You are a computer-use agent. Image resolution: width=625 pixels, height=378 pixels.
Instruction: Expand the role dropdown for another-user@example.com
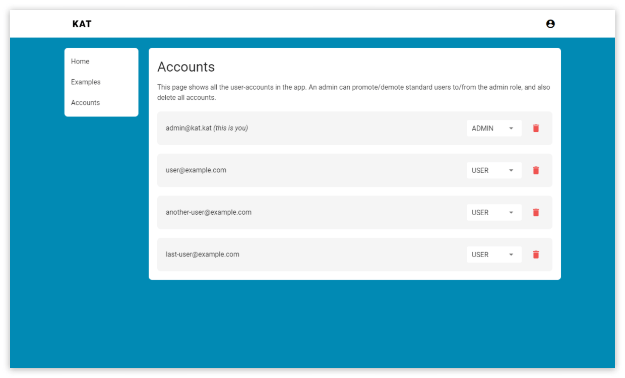click(494, 213)
